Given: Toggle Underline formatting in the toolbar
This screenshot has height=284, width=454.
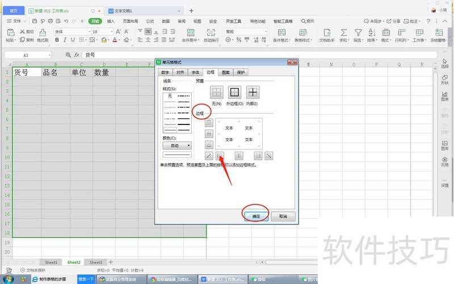Looking at the screenshot, I should click(x=73, y=40).
